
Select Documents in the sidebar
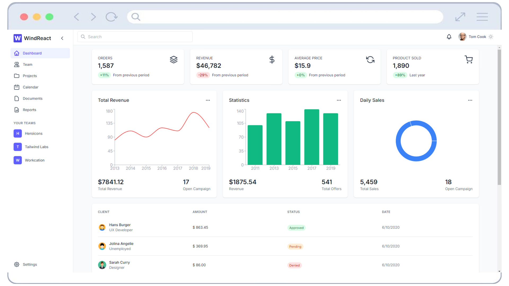40,98
